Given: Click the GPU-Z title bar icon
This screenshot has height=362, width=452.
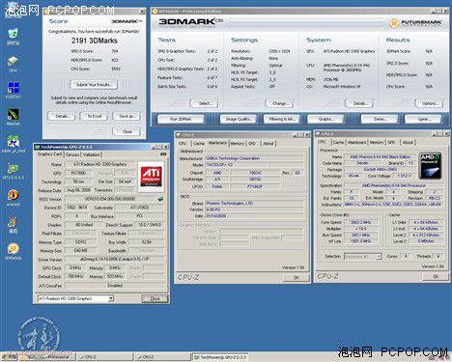Looking at the screenshot, I should pos(37,147).
